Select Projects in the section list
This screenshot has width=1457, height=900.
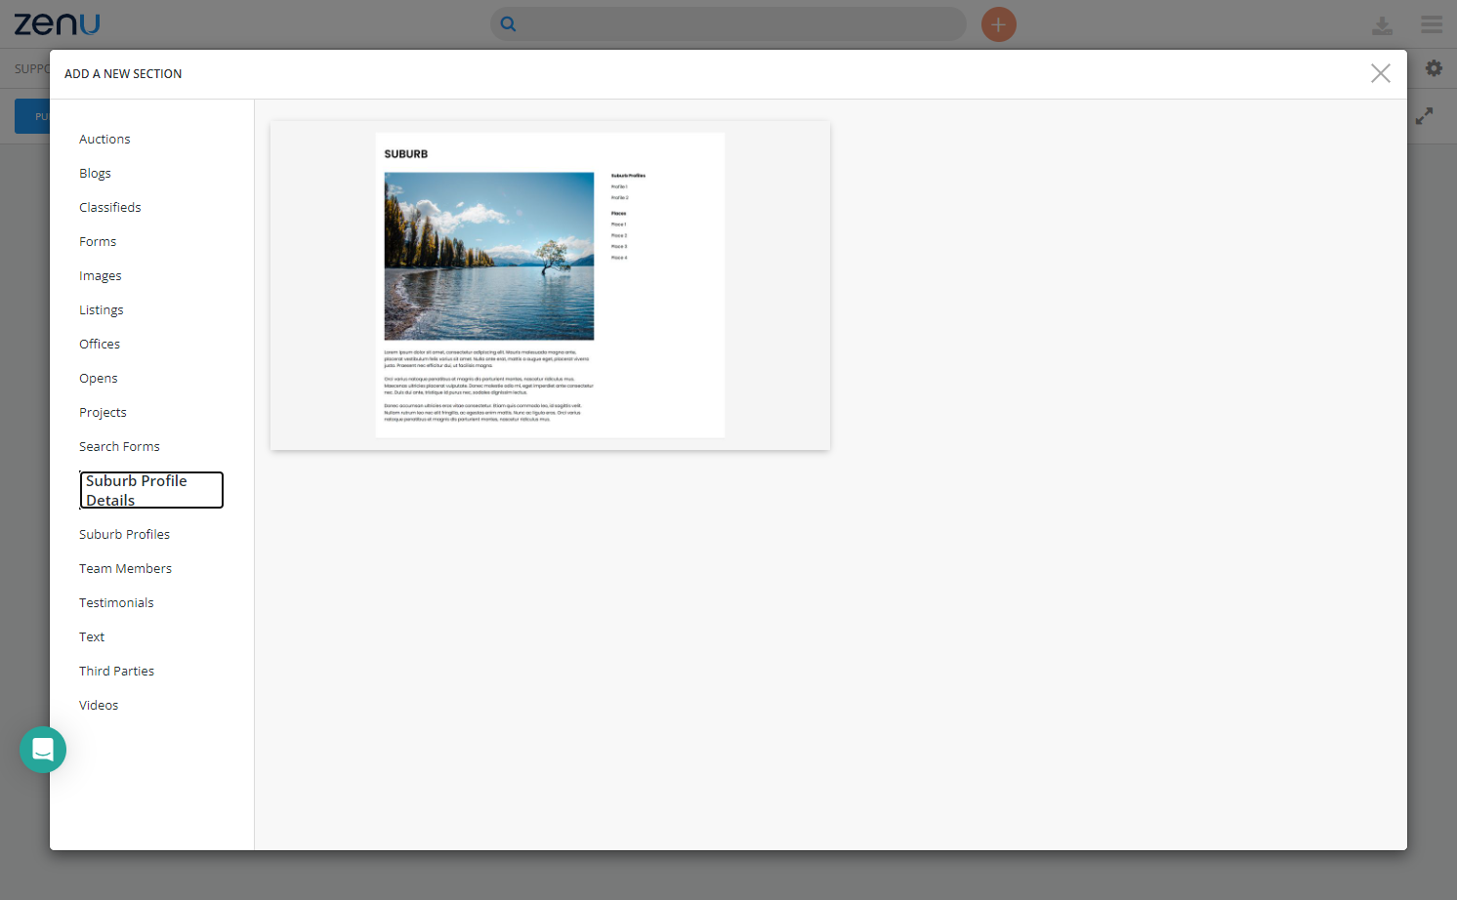(x=103, y=413)
